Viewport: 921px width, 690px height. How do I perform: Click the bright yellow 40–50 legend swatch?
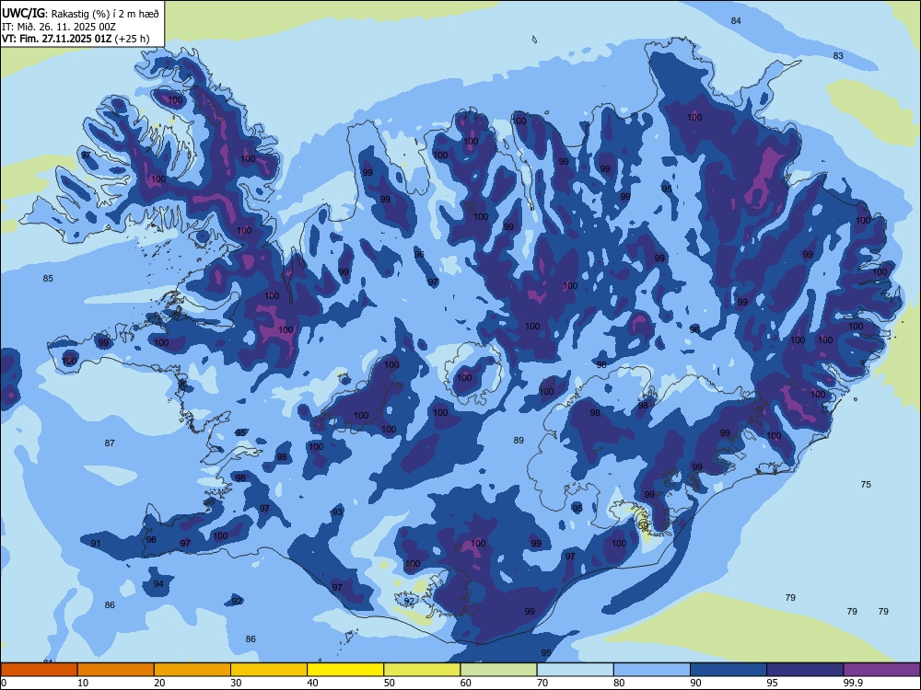345,670
